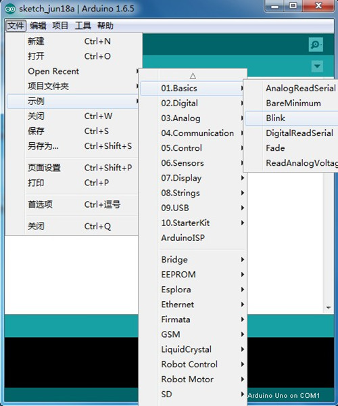
Task: Expand the 03.Analog examples category
Action: pos(193,118)
